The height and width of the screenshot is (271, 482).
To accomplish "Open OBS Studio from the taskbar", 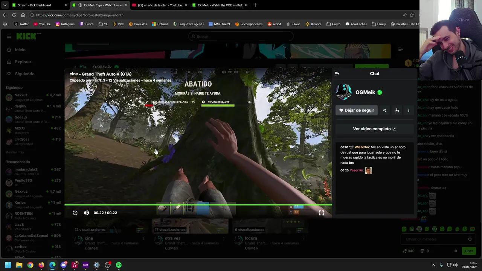I will tap(108, 265).
